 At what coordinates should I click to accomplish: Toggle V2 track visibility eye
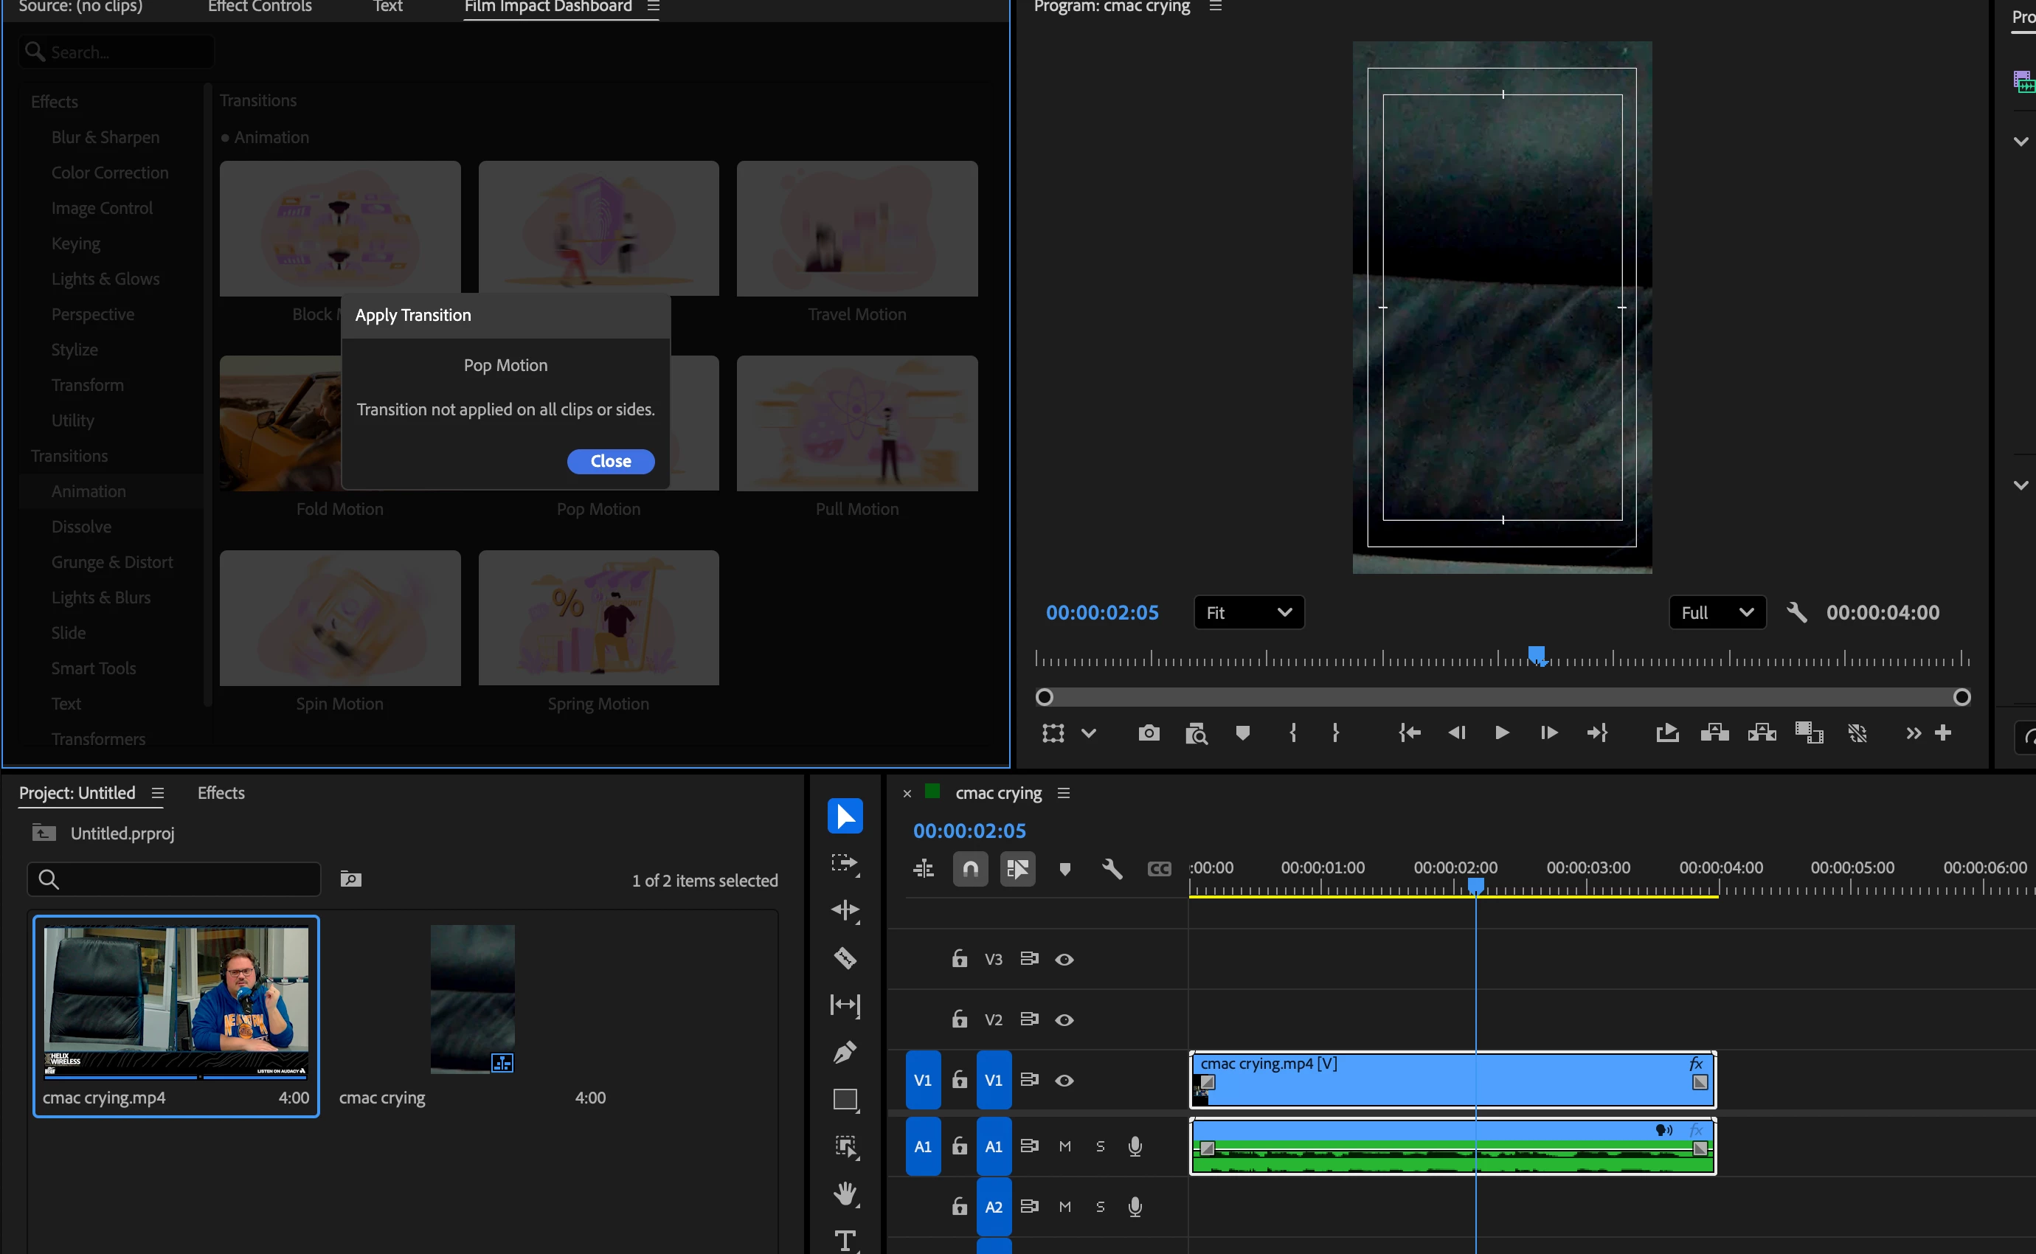pyautogui.click(x=1064, y=1020)
